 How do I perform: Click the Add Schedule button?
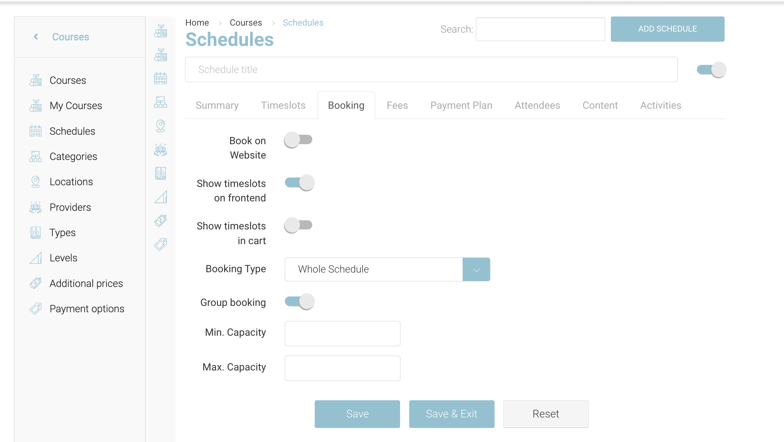click(x=667, y=29)
